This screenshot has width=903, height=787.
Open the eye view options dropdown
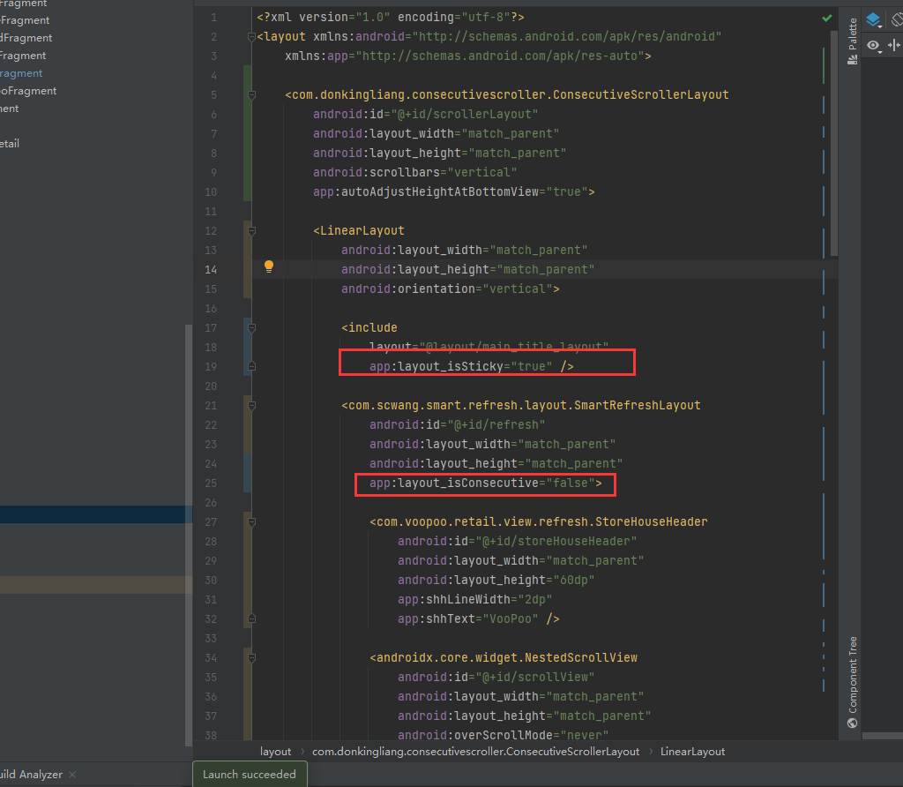tap(874, 46)
